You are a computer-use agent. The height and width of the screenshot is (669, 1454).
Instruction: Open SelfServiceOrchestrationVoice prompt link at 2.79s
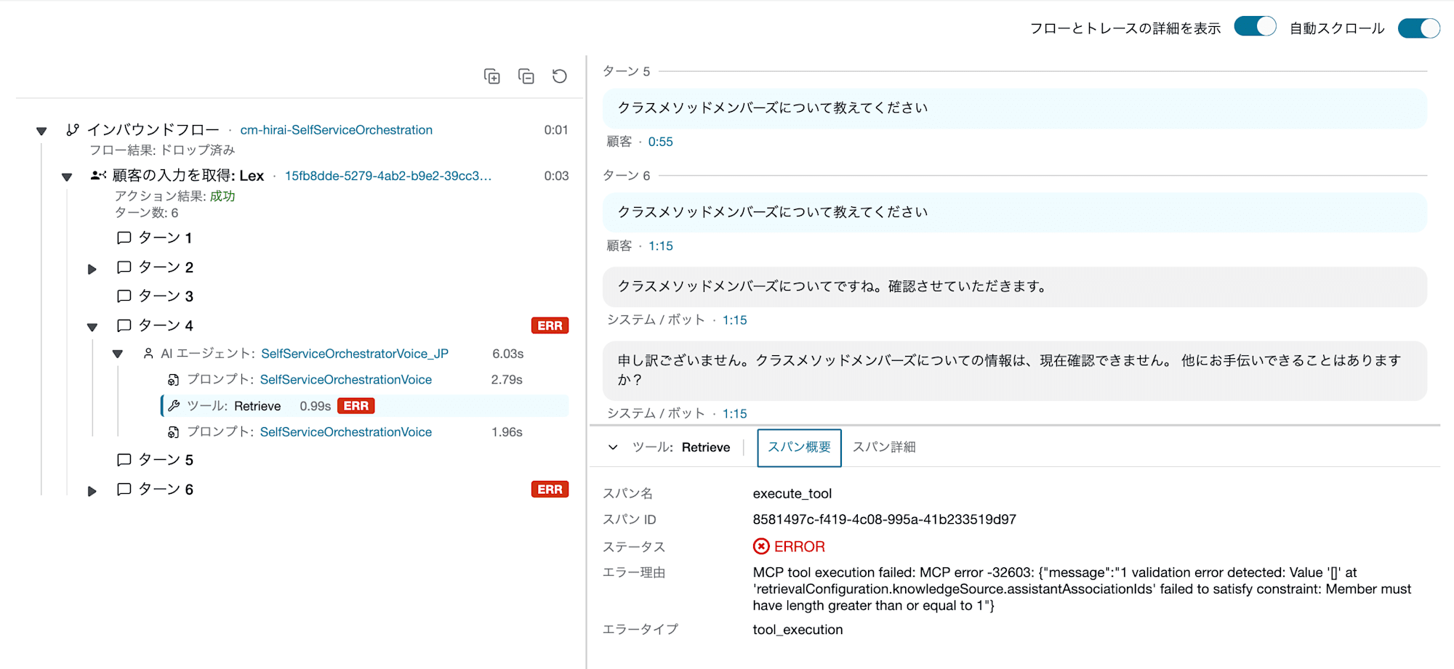pyautogui.click(x=346, y=380)
